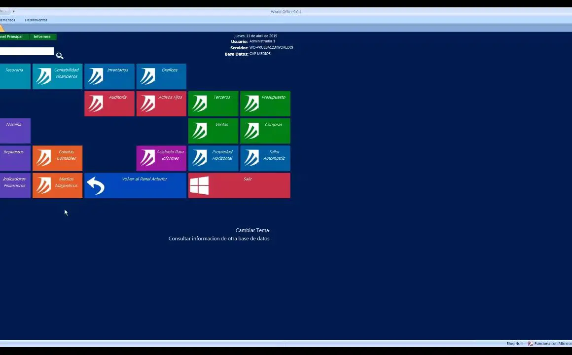
Task: Open the Cuentas Contables orange tile
Action: tap(57, 158)
